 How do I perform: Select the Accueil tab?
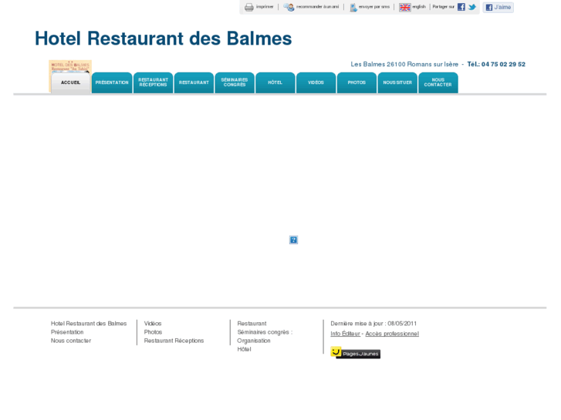(70, 82)
